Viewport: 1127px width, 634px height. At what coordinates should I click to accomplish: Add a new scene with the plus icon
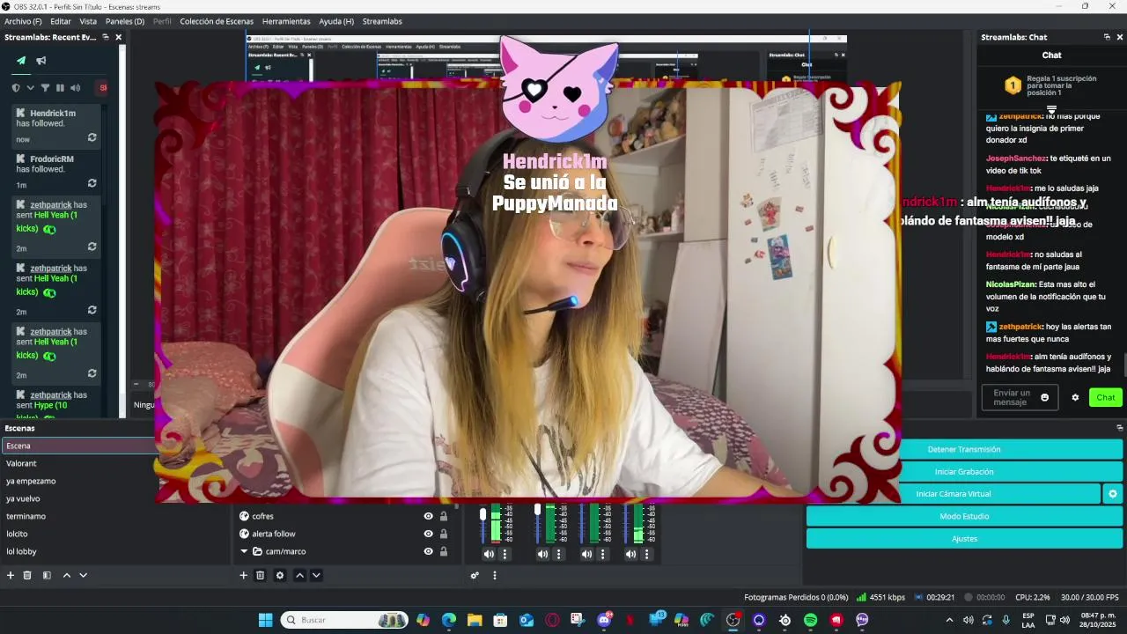tap(11, 575)
